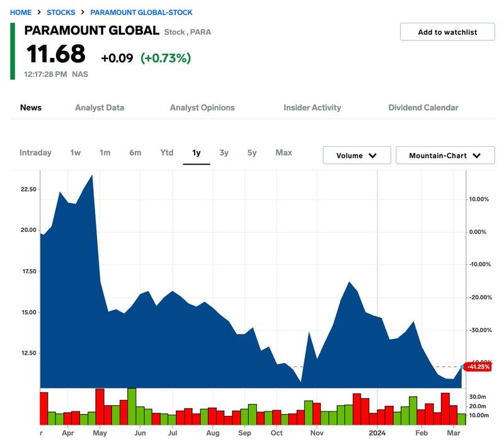504x448 pixels.
Task: Show the 1m chart range
Action: click(105, 152)
